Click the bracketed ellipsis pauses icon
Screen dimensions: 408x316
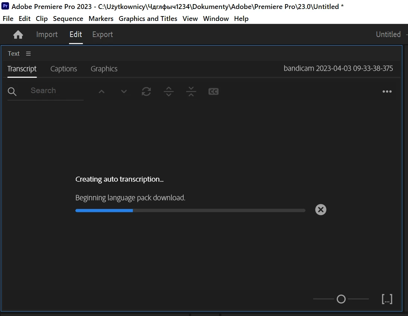click(387, 299)
